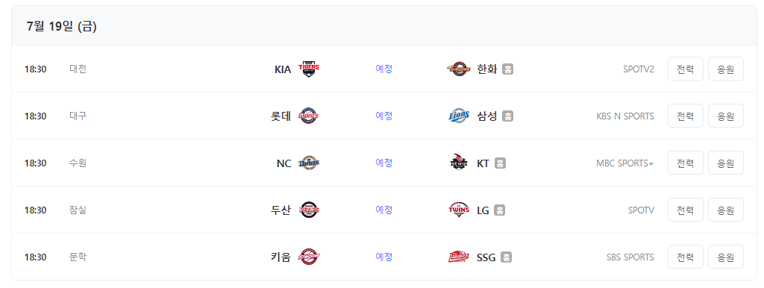Click the LG Twins team logo
This screenshot has width=764, height=288.
pyautogui.click(x=459, y=210)
